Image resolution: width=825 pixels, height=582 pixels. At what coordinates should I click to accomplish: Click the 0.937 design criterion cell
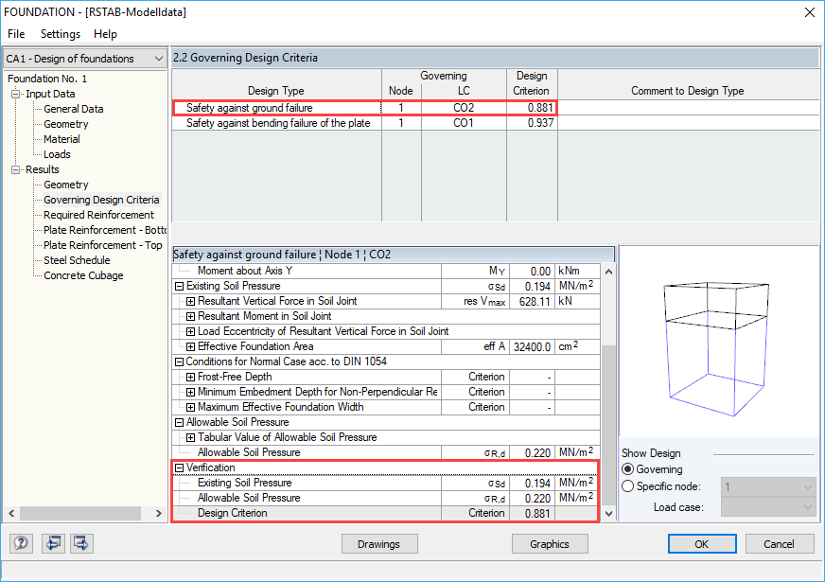(532, 123)
